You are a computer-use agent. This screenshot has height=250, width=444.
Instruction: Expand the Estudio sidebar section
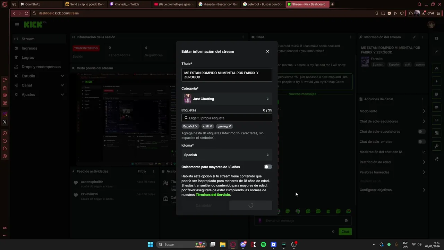[39, 76]
